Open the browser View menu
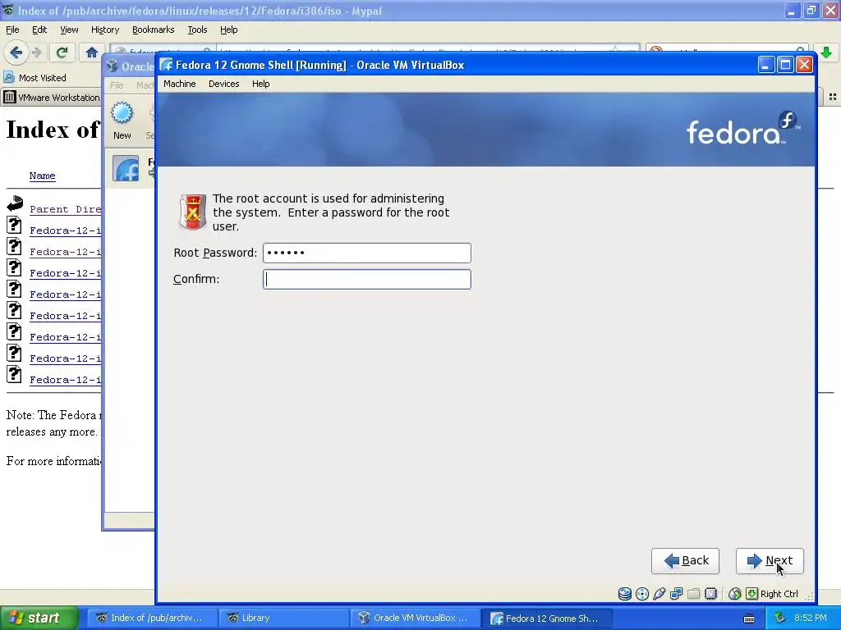This screenshot has width=841, height=630. click(x=69, y=30)
